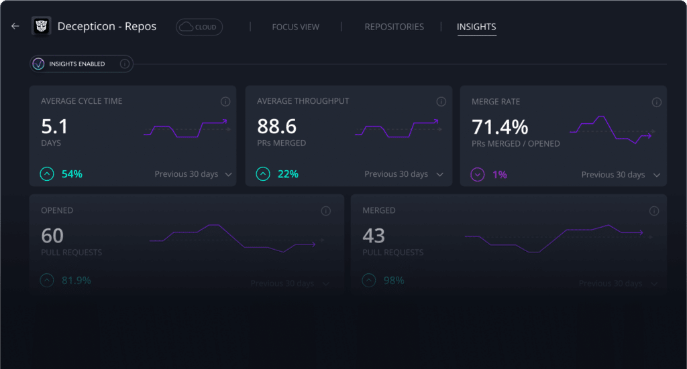This screenshot has width=687, height=369.
Task: Switch to the Focus View tab
Action: pyautogui.click(x=295, y=27)
